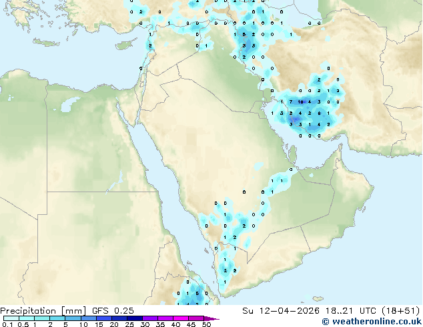Choose the 35–40 mm legend swatch

165,318
